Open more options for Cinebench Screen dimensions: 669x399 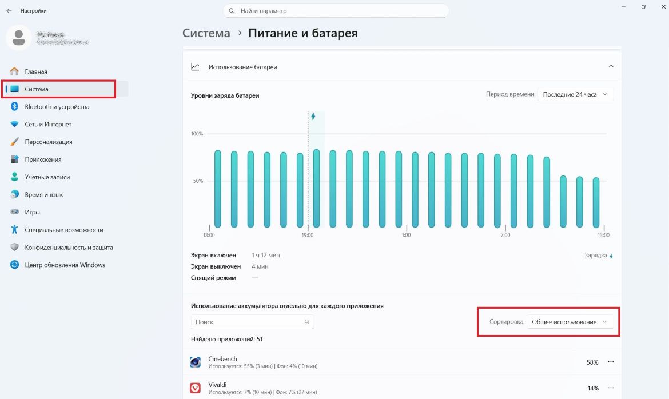click(x=611, y=362)
